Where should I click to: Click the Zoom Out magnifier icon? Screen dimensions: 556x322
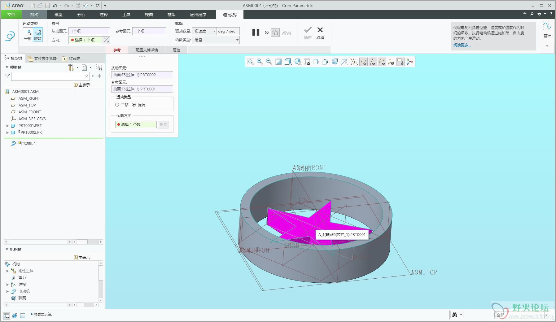269,62
